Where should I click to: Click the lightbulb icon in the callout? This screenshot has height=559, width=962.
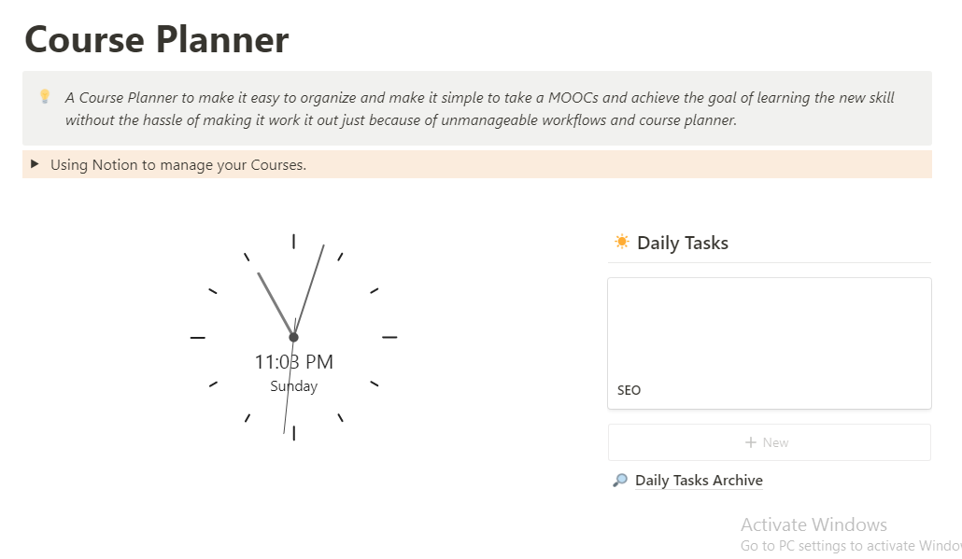43,96
